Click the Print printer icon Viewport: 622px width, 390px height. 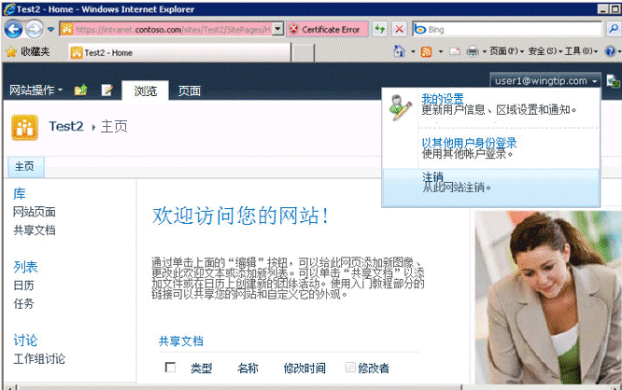pyautogui.click(x=473, y=51)
